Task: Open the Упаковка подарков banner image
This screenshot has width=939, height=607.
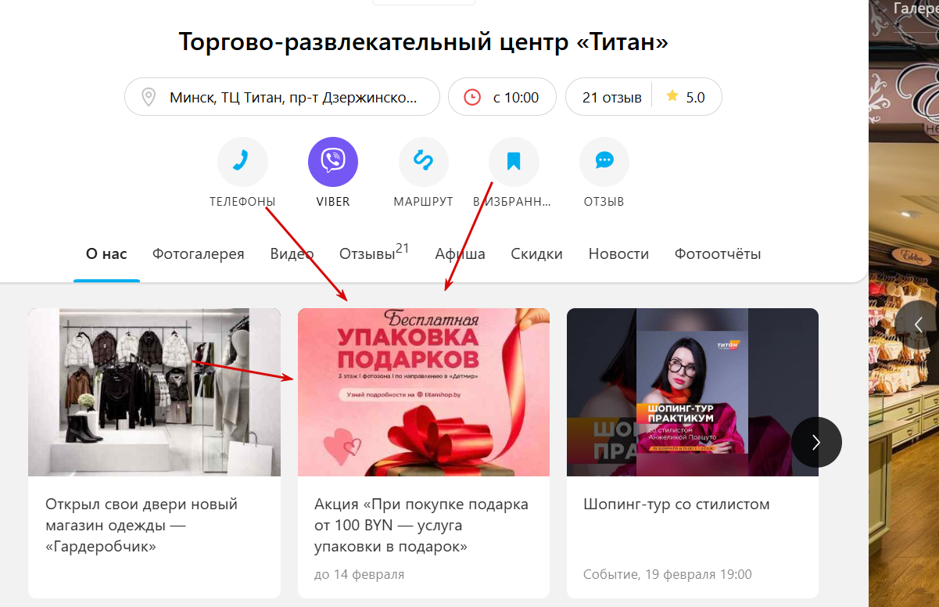Action: coord(424,392)
